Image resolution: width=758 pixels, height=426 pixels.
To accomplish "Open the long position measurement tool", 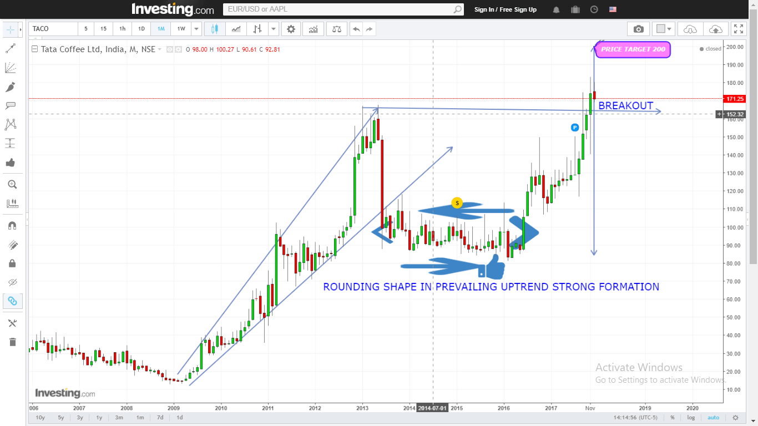I will click(11, 143).
